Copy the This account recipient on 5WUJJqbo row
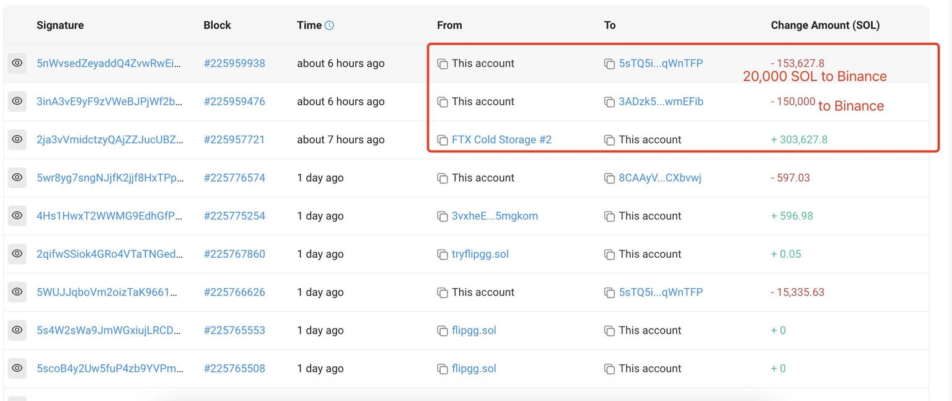Screen dimensions: 952x401 (609, 292)
